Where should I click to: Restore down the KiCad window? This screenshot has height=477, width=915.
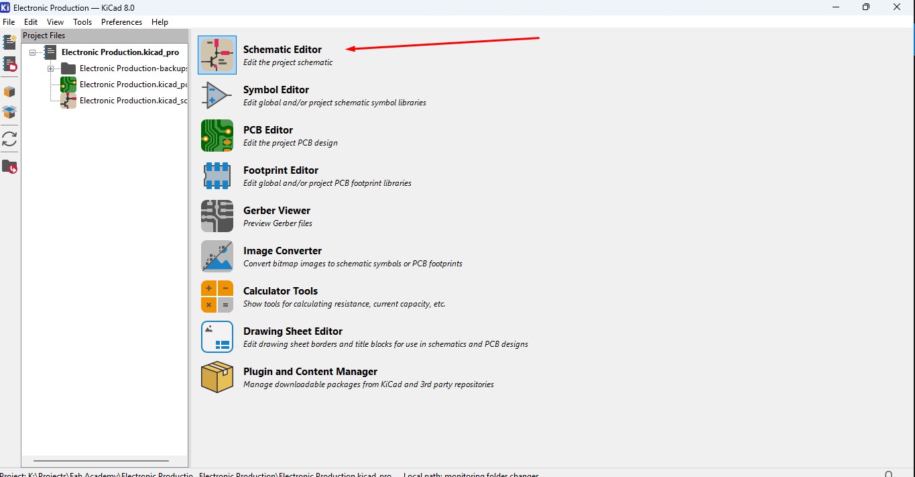coord(866,7)
